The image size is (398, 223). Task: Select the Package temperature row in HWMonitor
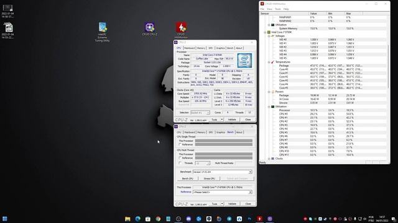coord(323,66)
